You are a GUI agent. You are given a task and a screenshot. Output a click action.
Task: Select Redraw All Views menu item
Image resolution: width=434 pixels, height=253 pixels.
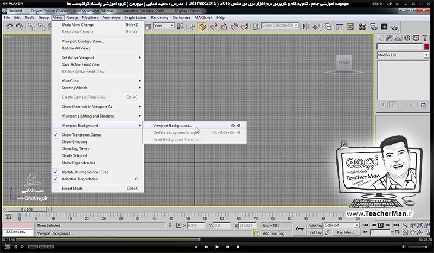[x=98, y=48]
